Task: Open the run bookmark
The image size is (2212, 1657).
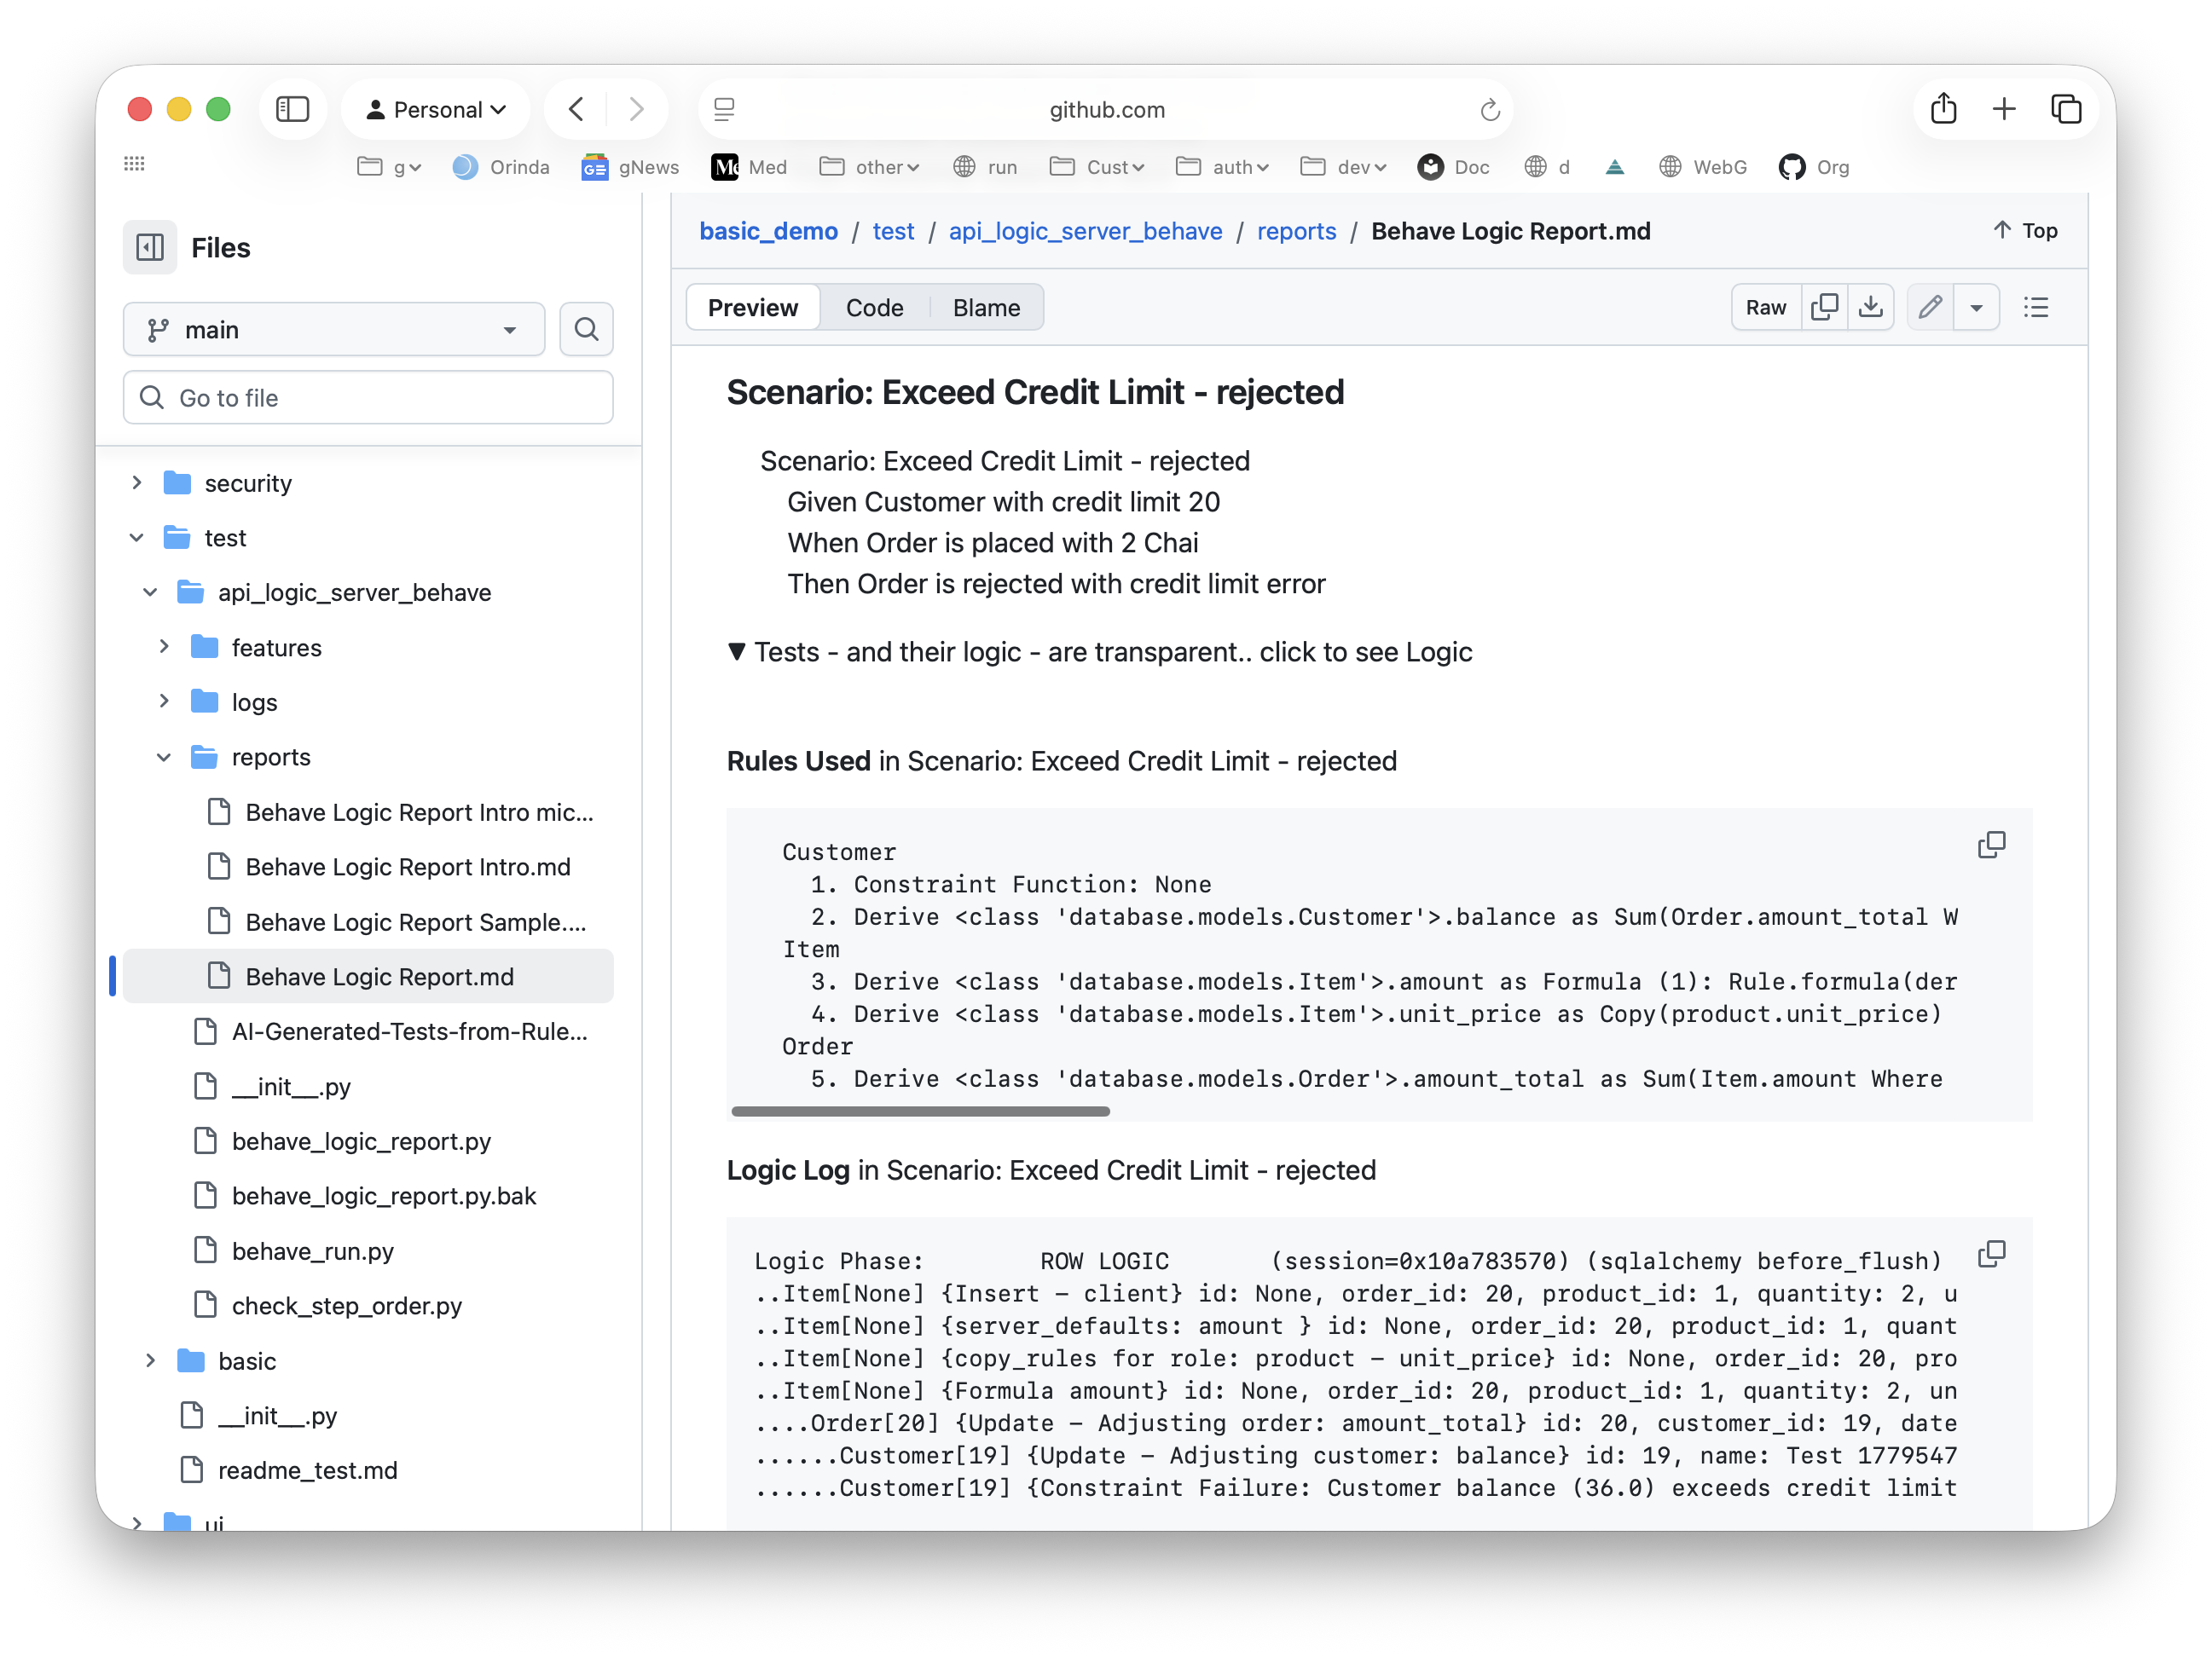Action: [x=985, y=167]
